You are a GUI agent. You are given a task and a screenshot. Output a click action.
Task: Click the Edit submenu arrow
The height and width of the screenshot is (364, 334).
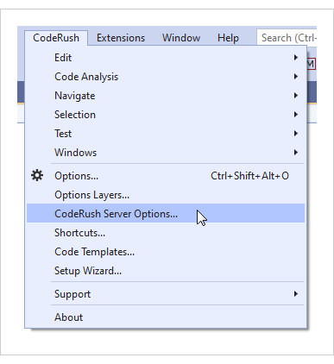point(296,58)
